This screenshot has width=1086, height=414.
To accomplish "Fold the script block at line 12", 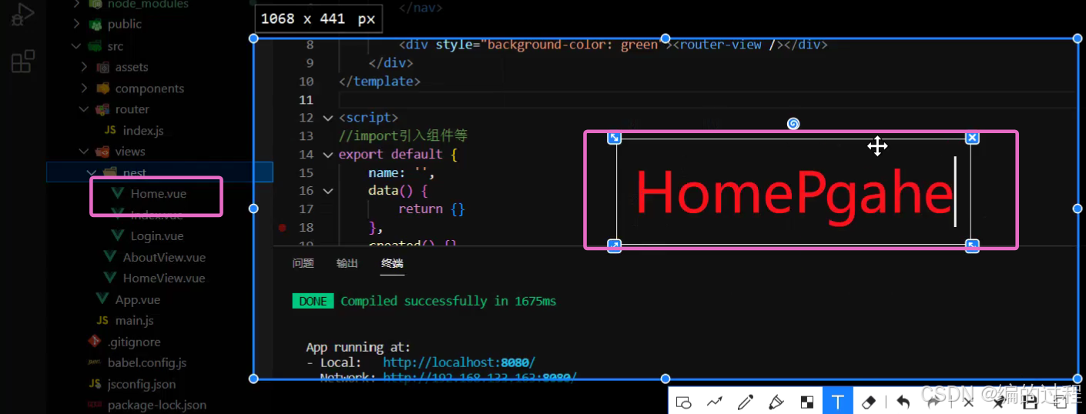I will [x=329, y=118].
